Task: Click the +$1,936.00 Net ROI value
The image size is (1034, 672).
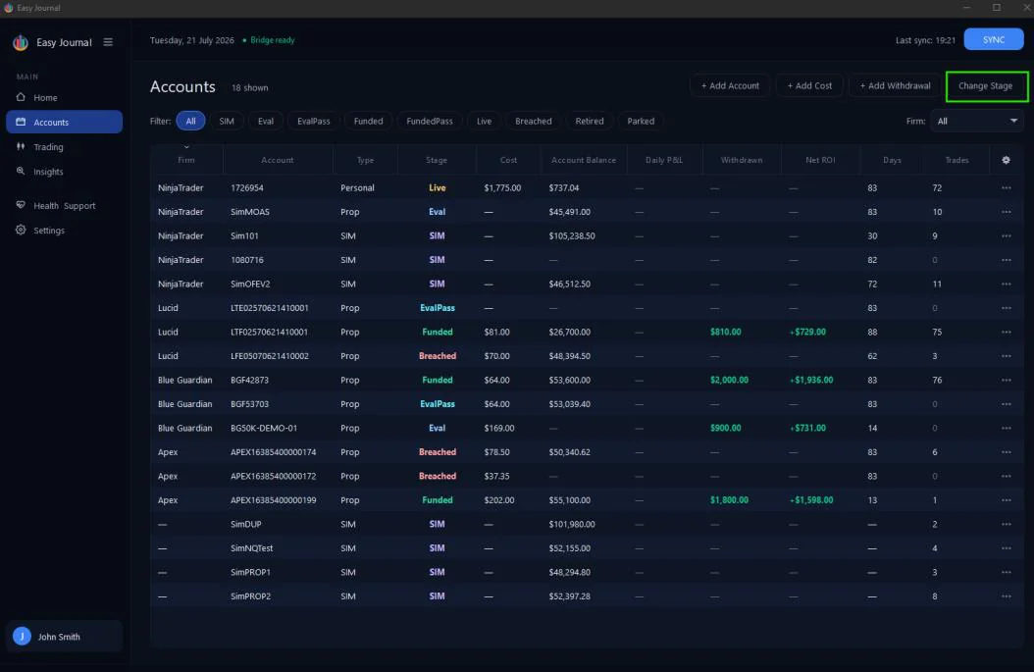Action: tap(811, 380)
